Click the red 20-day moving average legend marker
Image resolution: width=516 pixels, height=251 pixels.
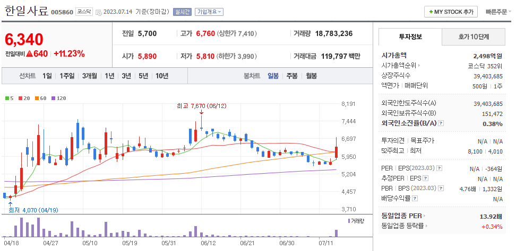coord(20,98)
